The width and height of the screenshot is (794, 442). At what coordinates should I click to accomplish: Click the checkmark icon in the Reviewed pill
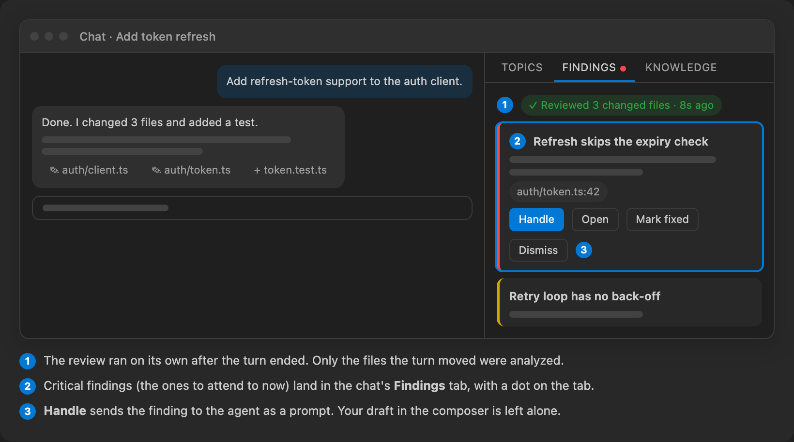(533, 105)
